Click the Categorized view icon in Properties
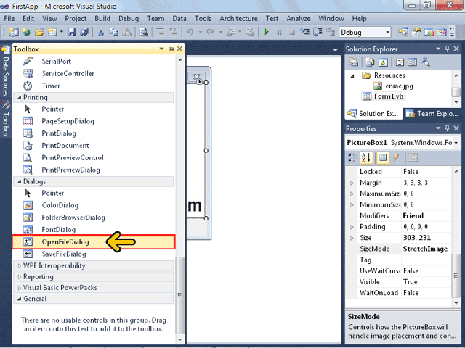The width and height of the screenshot is (465, 348). coord(352,157)
